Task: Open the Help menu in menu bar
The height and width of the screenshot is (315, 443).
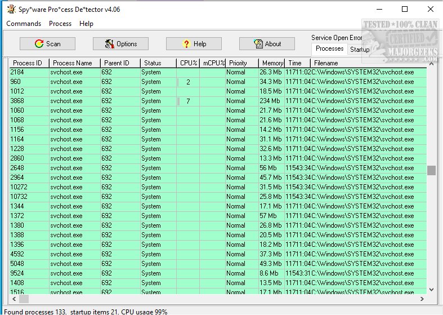Action: [86, 24]
